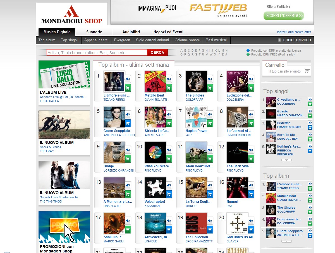Add Metallo Beat to cart
This screenshot has width=335, height=253.
click(169, 88)
